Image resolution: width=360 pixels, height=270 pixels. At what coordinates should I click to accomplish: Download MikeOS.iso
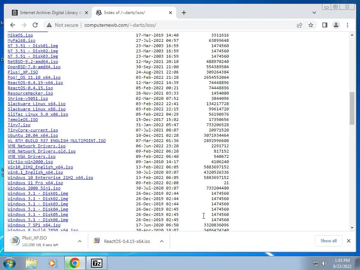pos(20,35)
